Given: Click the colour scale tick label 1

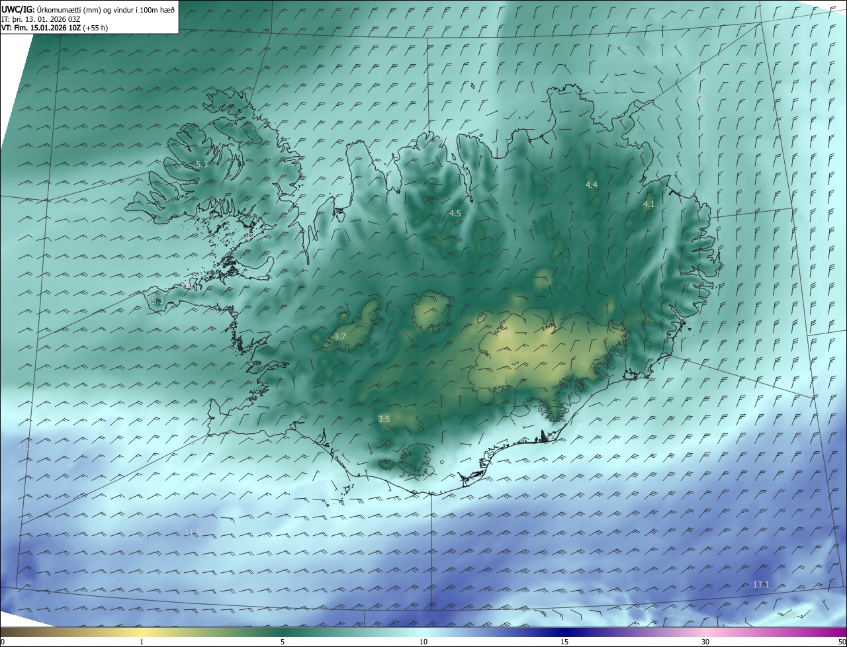Looking at the screenshot, I should click(142, 642).
